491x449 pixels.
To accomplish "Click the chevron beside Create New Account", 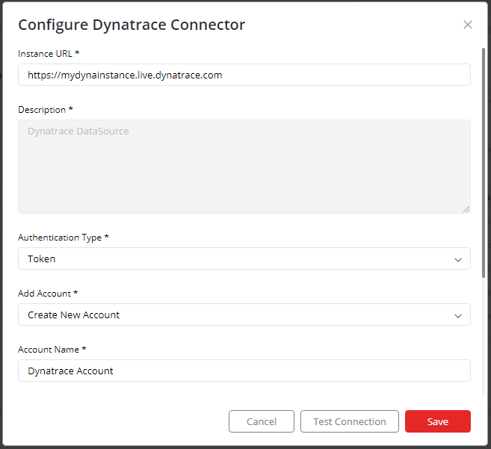I will click(458, 315).
